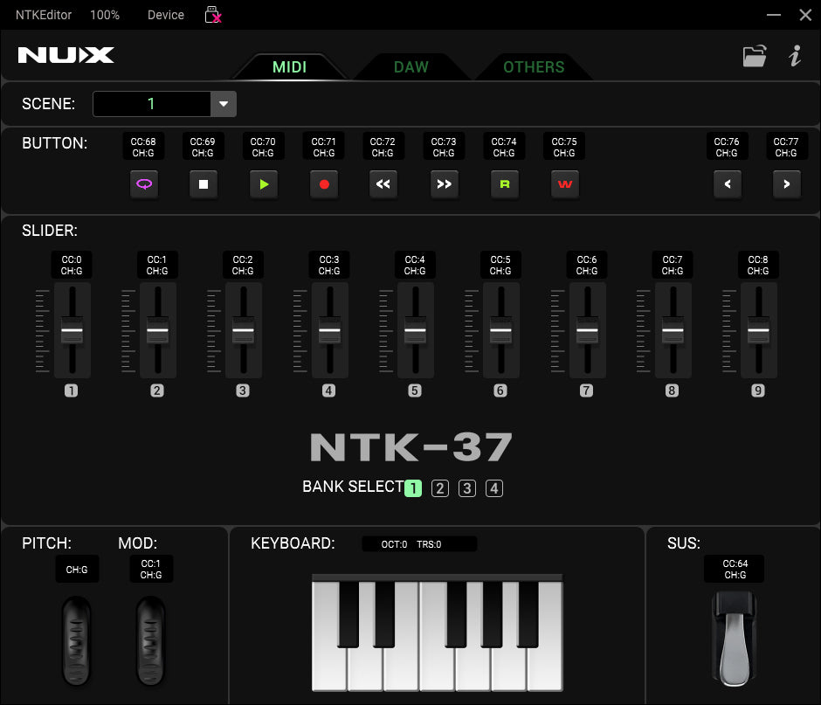Open the OTHERS tab
This screenshot has width=821, height=705.
[534, 66]
